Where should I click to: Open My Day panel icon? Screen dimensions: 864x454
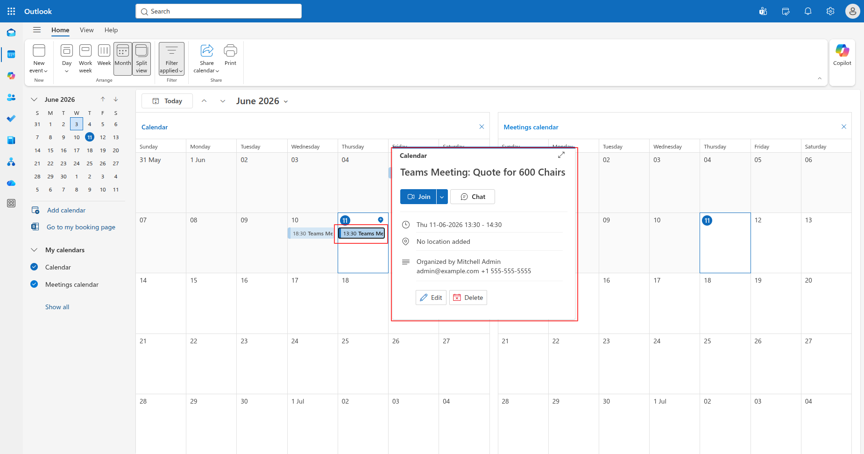click(786, 11)
